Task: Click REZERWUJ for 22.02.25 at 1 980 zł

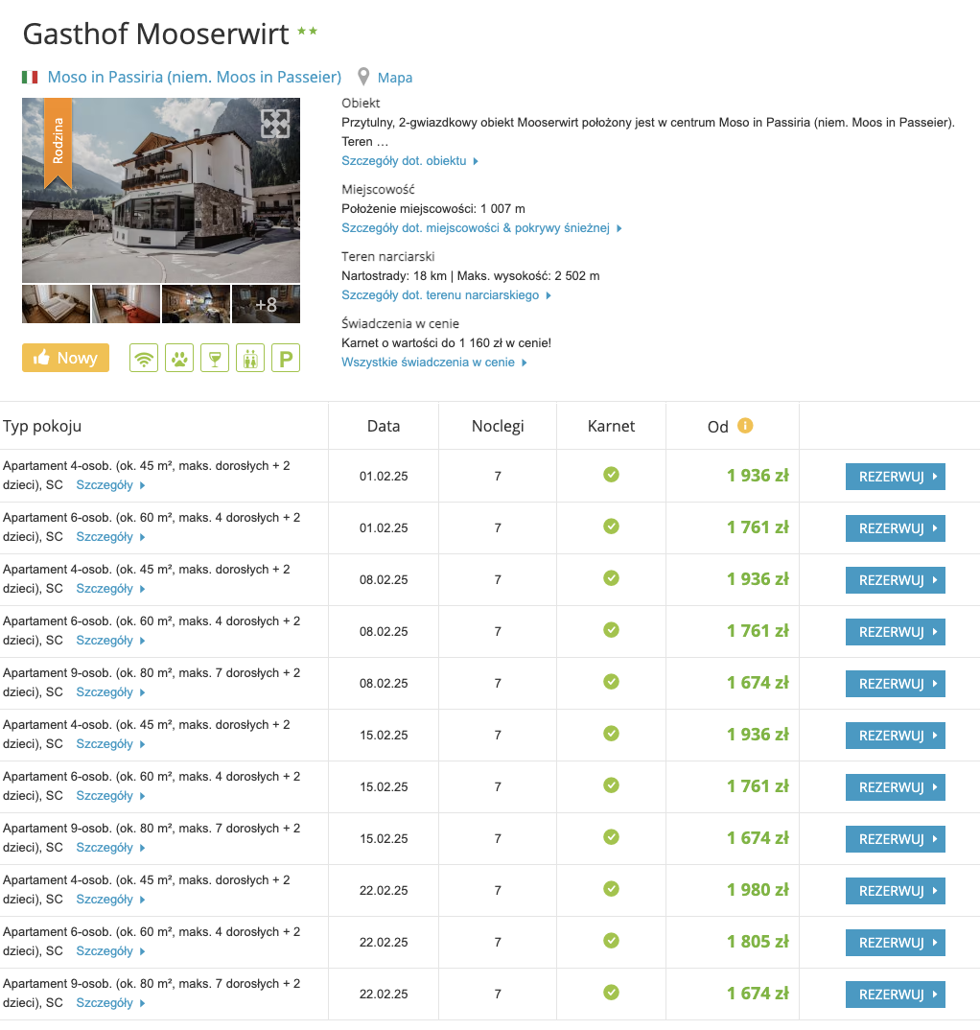Action: click(x=896, y=891)
